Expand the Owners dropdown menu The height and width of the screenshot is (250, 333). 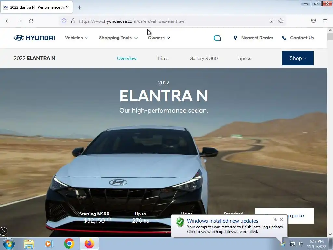pyautogui.click(x=159, y=38)
